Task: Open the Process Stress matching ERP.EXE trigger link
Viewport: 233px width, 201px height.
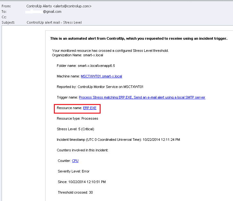Action: click(x=142, y=97)
